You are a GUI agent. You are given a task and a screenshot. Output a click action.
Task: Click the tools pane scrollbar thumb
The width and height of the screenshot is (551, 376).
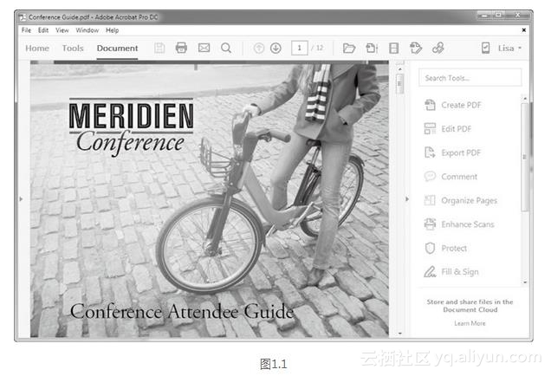click(524, 158)
